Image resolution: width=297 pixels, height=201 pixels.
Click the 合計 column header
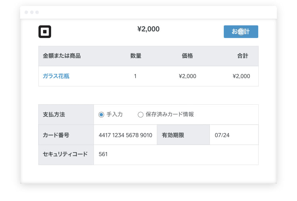click(243, 56)
